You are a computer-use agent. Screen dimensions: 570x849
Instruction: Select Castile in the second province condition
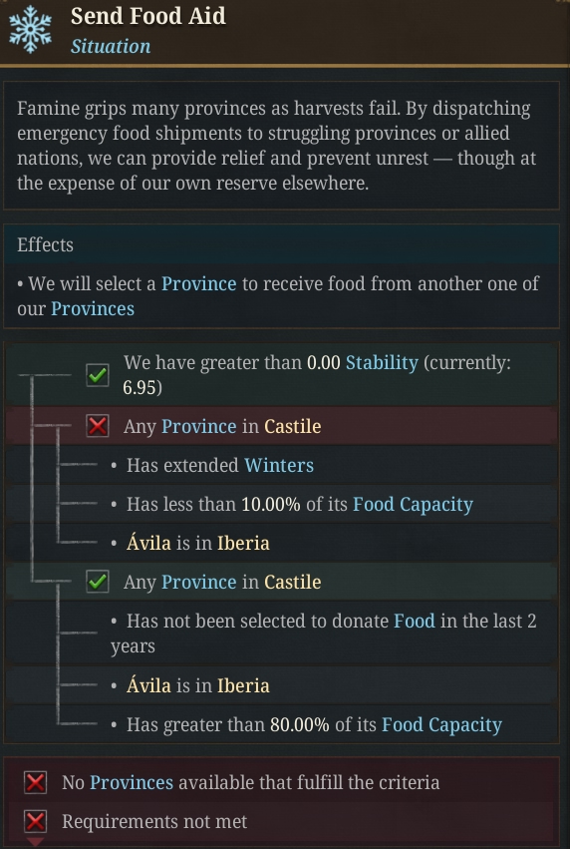(x=293, y=582)
